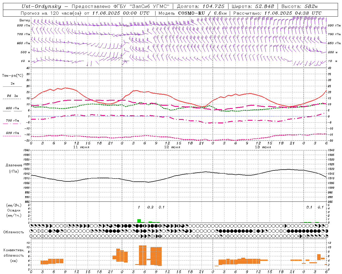
Task: Click the '500 м' wind level label on left
Action: coord(26,52)
